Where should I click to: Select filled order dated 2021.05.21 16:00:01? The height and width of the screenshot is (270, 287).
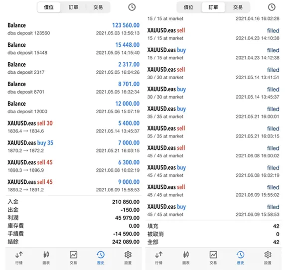click(213, 113)
